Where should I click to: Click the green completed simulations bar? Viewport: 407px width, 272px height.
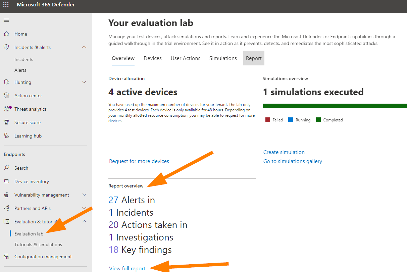pos(335,106)
